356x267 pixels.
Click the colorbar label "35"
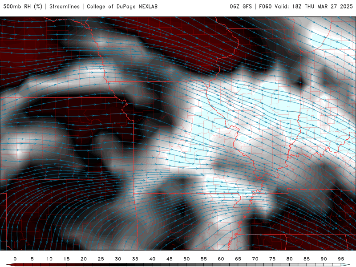pyautogui.click(x=135, y=259)
